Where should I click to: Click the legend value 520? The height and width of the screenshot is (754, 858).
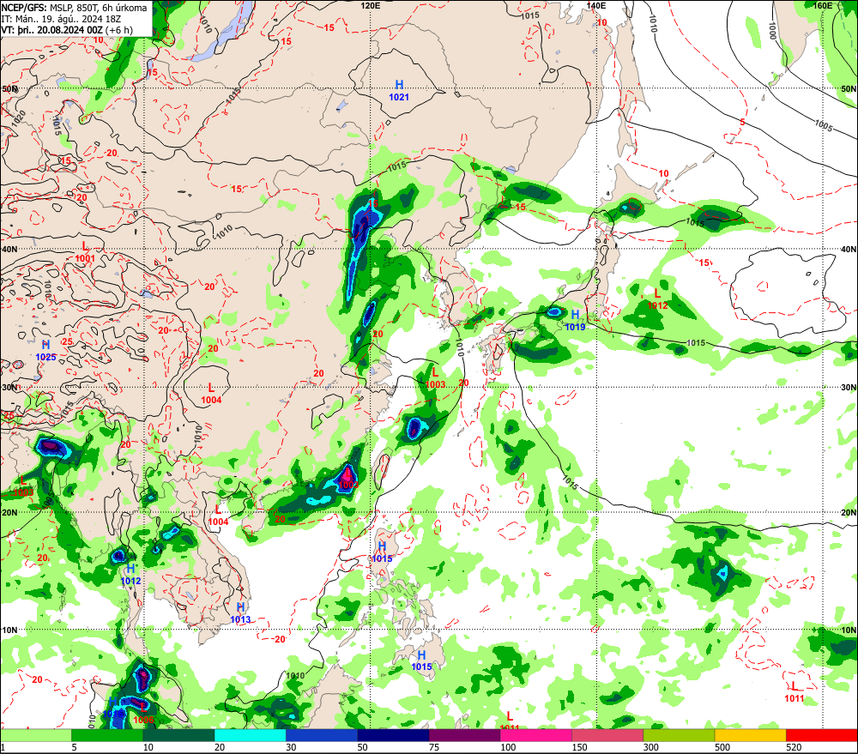tap(794, 747)
